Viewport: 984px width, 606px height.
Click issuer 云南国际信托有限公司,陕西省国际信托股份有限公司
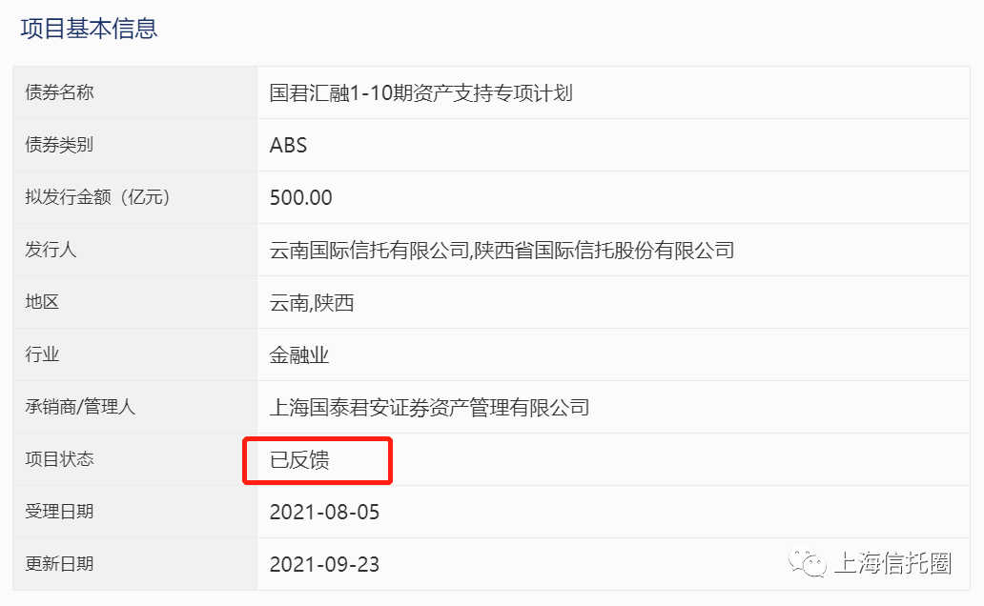pos(502,251)
